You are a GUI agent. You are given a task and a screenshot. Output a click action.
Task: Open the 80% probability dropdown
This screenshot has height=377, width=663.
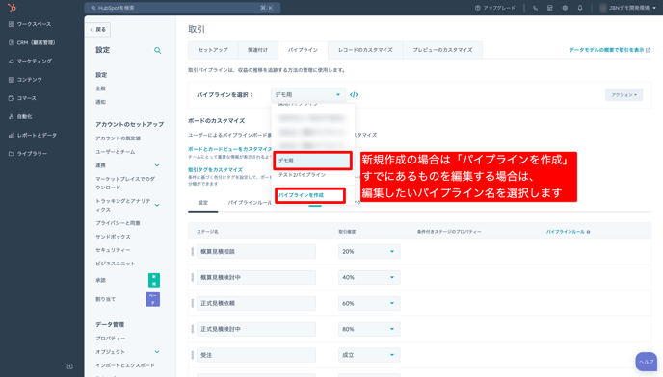coord(369,329)
